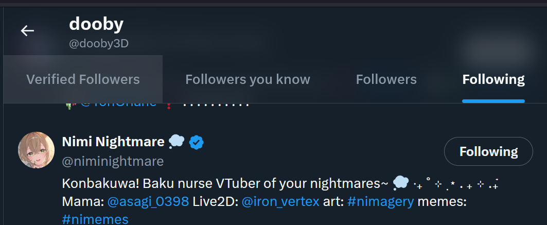Viewport: 547px width, 225px height.
Task: Click the back arrow icon
Action: pos(27,31)
